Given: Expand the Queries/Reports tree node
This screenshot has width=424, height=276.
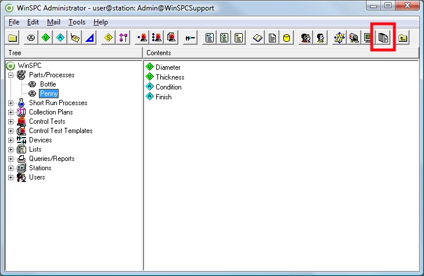Looking at the screenshot, I should (10, 159).
